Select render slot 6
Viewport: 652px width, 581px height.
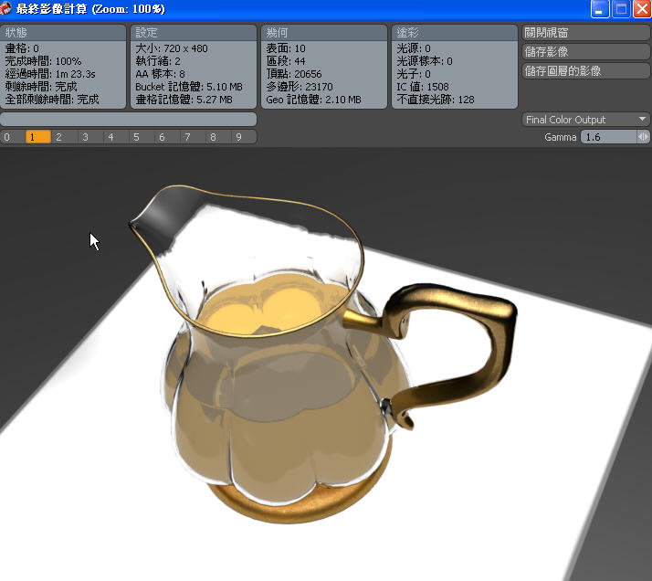point(167,137)
